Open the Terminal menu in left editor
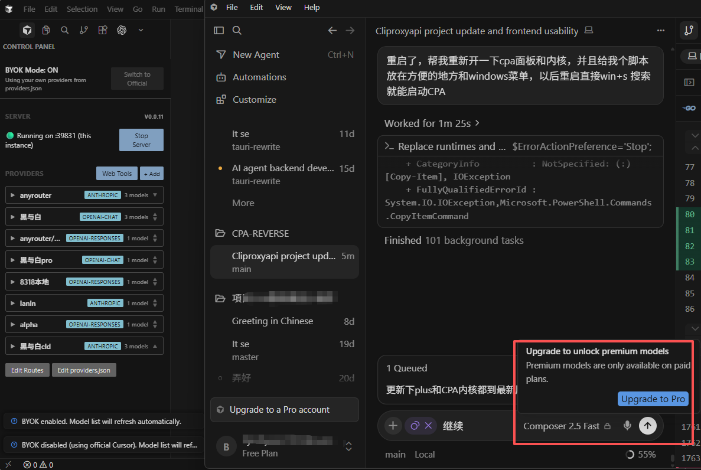This screenshot has width=701, height=470. pyautogui.click(x=188, y=9)
